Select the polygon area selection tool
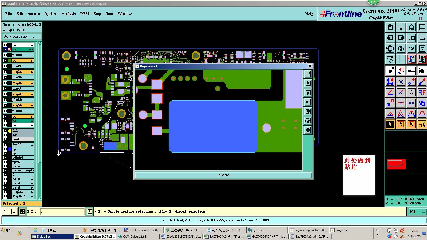Viewport: 427px width, 240px height. click(412, 124)
